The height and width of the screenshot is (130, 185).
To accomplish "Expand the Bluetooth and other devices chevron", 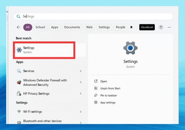I will 81,123.
